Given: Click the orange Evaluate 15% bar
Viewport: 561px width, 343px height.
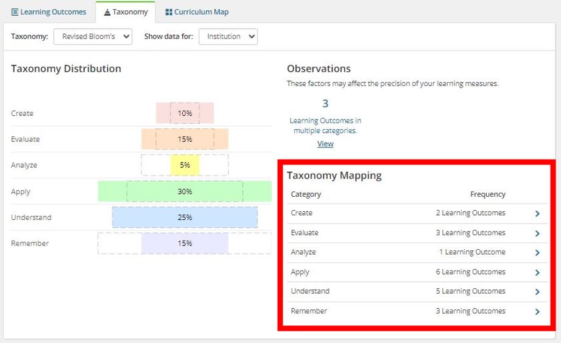Looking at the screenshot, I should coord(185,139).
